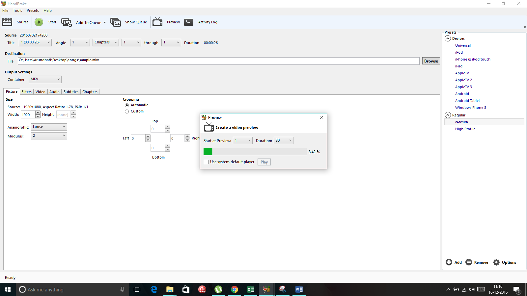Select the Universal preset
The image size is (527, 296).
pyautogui.click(x=463, y=45)
